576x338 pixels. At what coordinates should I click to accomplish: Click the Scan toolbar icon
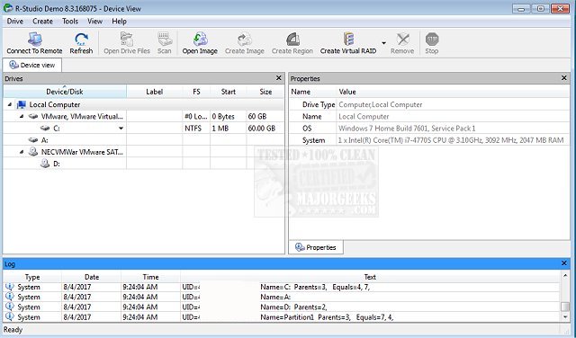tap(165, 39)
